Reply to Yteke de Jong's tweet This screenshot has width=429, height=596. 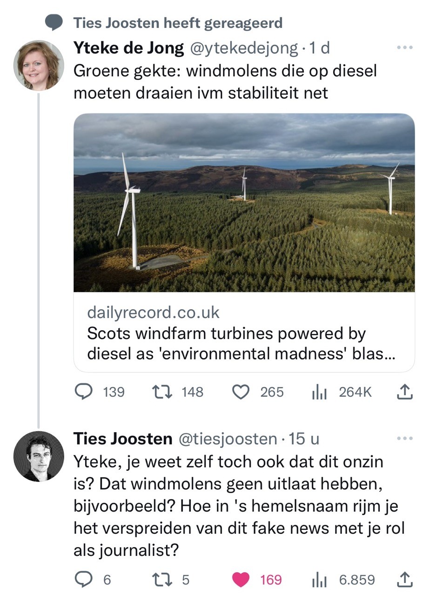tap(84, 392)
